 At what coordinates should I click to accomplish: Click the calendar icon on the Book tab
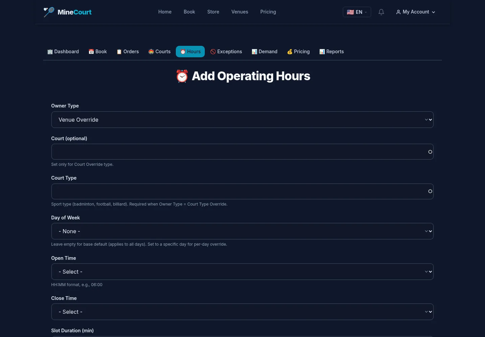click(x=91, y=52)
